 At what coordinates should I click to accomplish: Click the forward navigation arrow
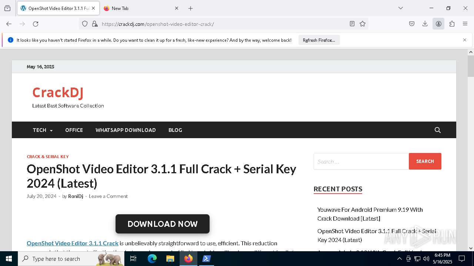22,24
